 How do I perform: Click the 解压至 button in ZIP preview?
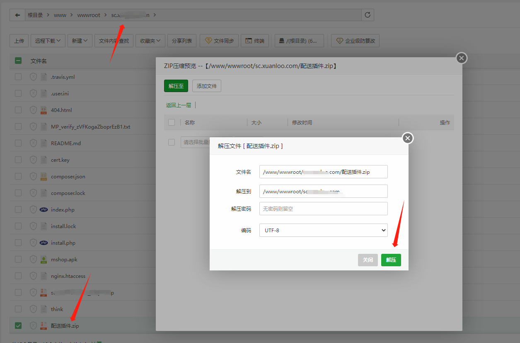coord(176,86)
